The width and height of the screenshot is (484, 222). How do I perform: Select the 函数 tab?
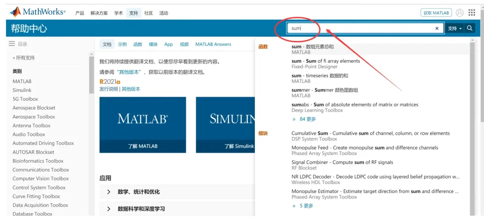(138, 44)
